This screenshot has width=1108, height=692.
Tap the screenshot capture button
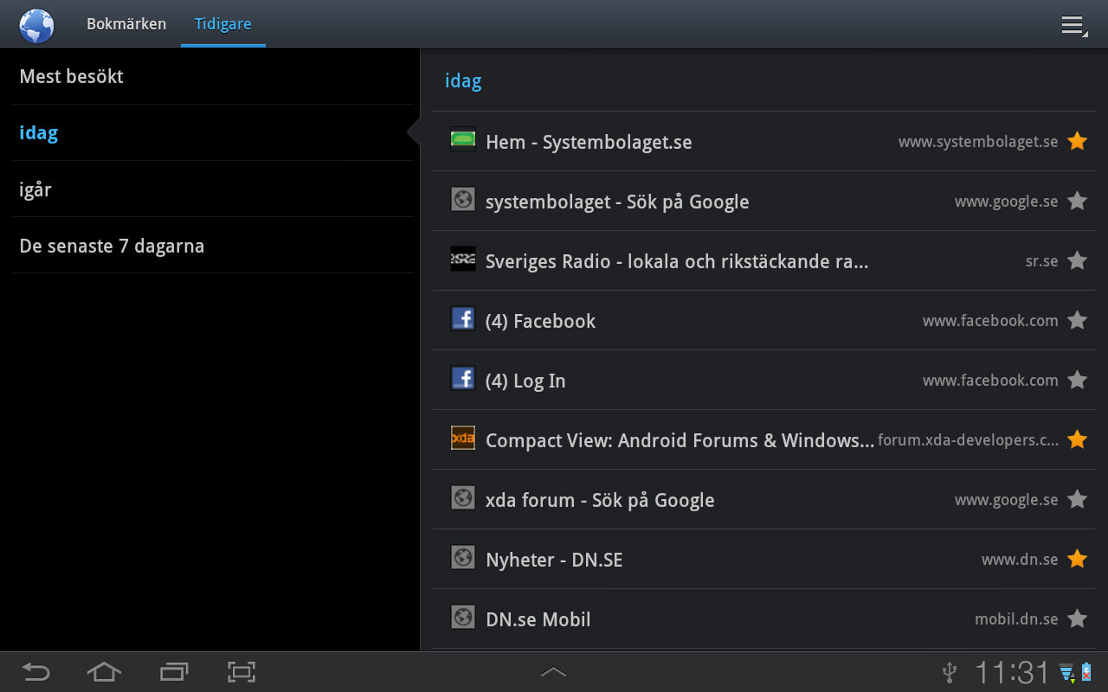pos(242,671)
